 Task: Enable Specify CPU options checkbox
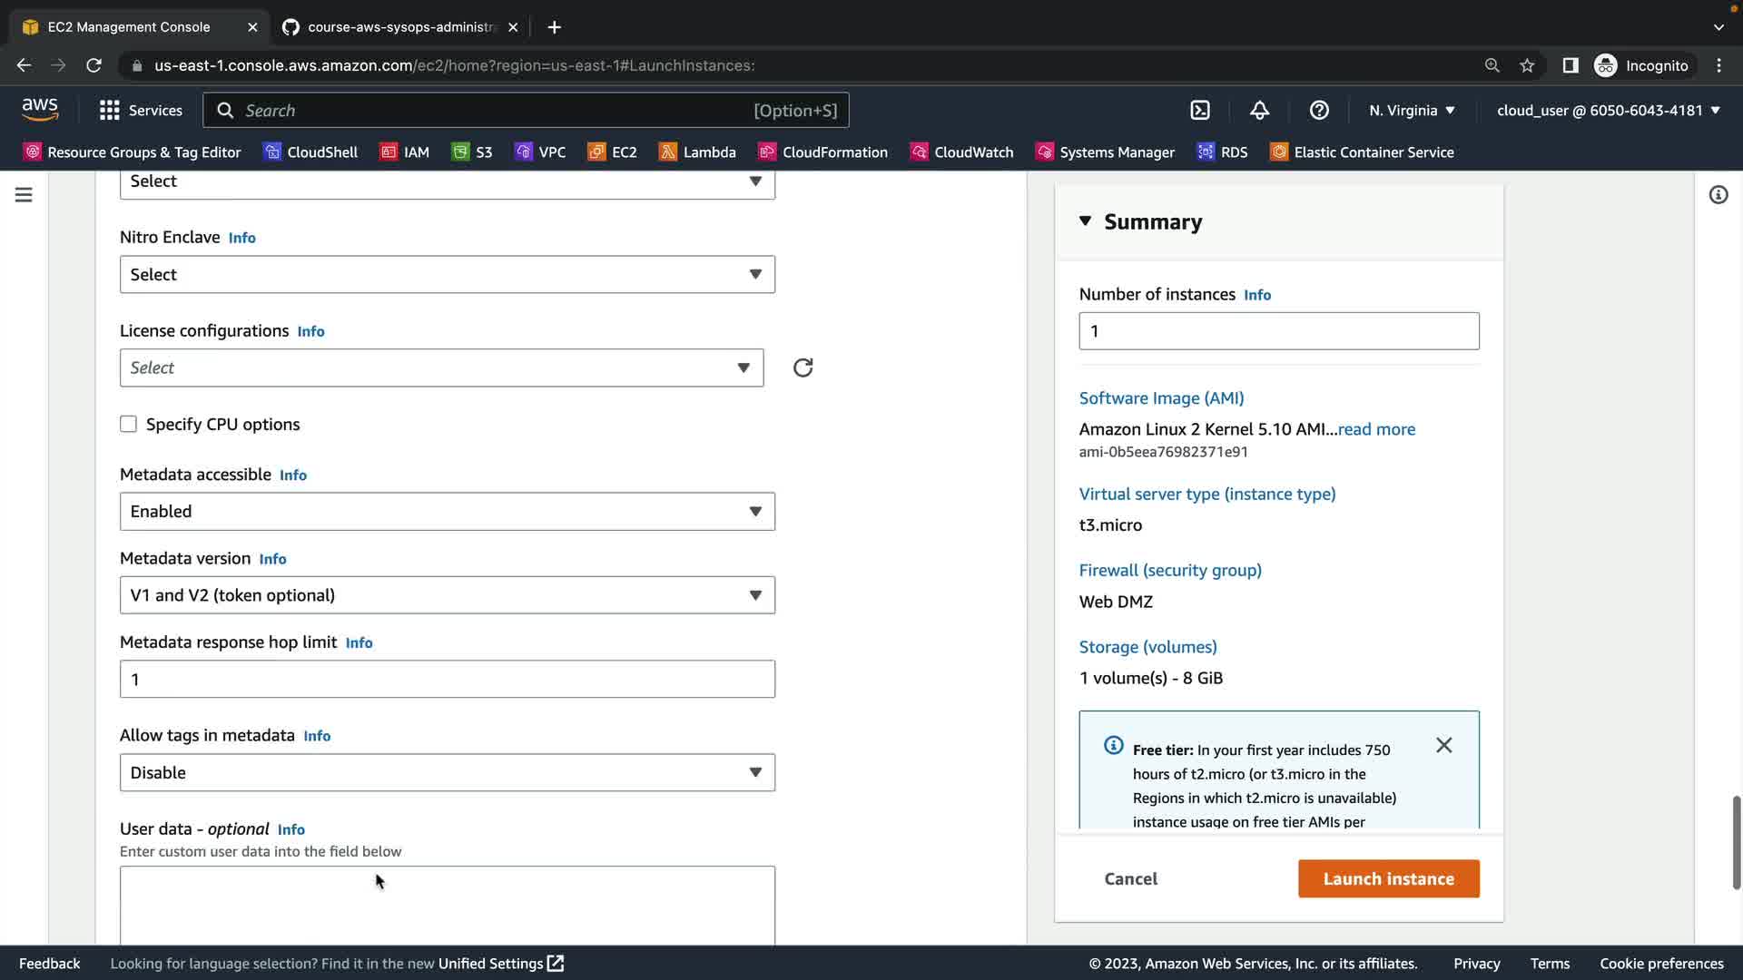(x=128, y=424)
